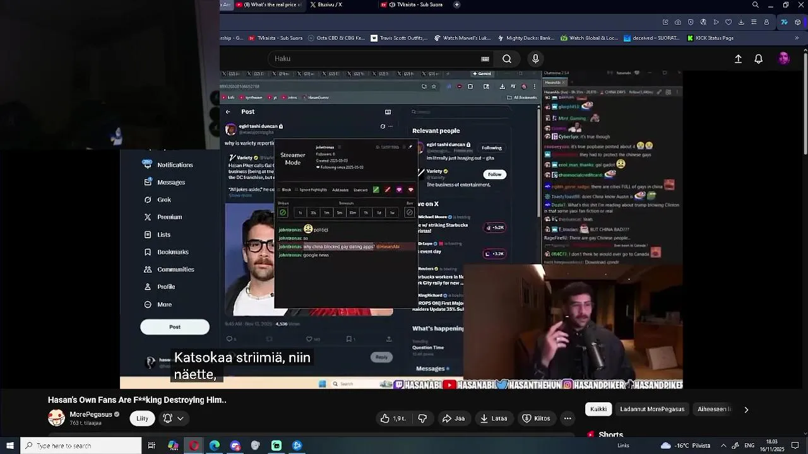Click the video title text

[137, 400]
